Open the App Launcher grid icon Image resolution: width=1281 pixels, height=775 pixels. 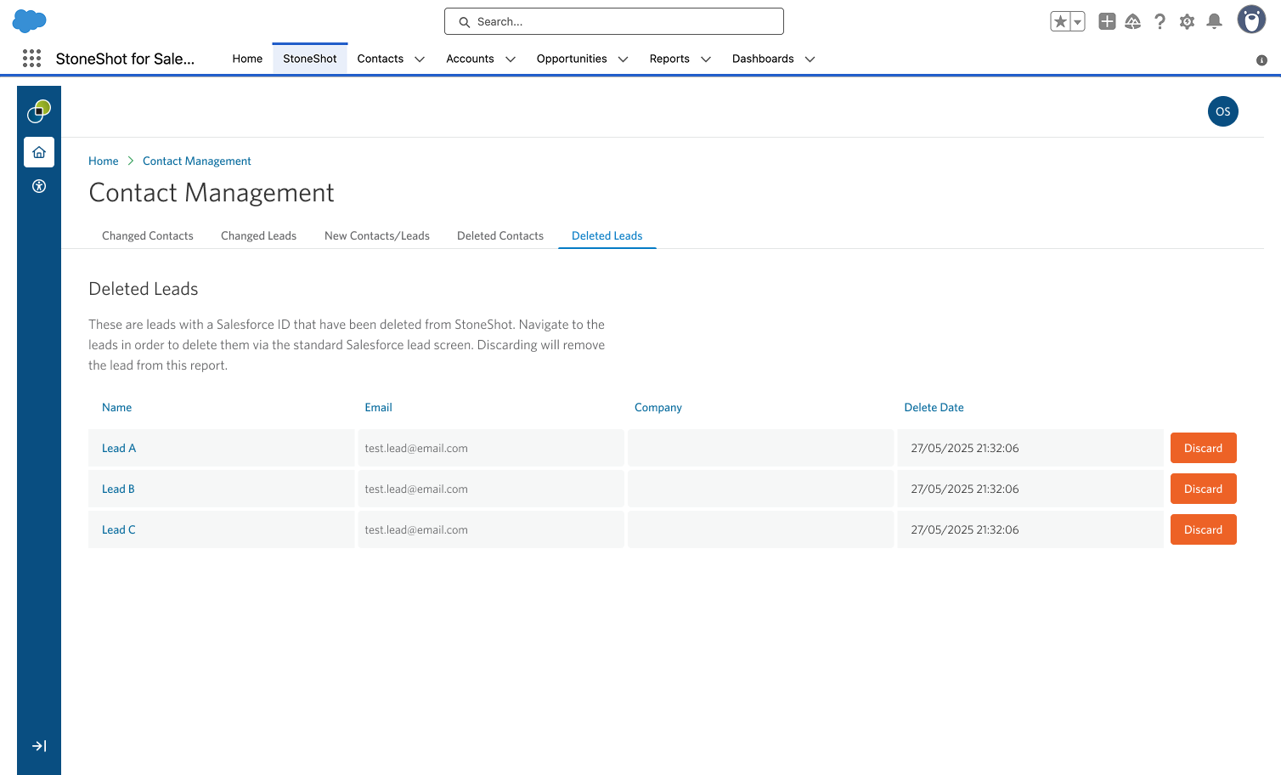(x=31, y=58)
